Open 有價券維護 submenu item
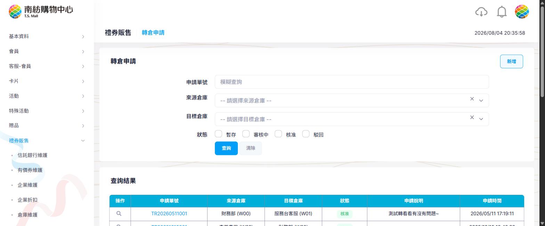This screenshot has width=545, height=226. 30,170
